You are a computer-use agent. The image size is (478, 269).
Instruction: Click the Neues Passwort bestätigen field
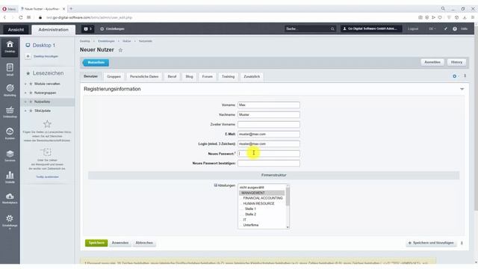(269, 164)
